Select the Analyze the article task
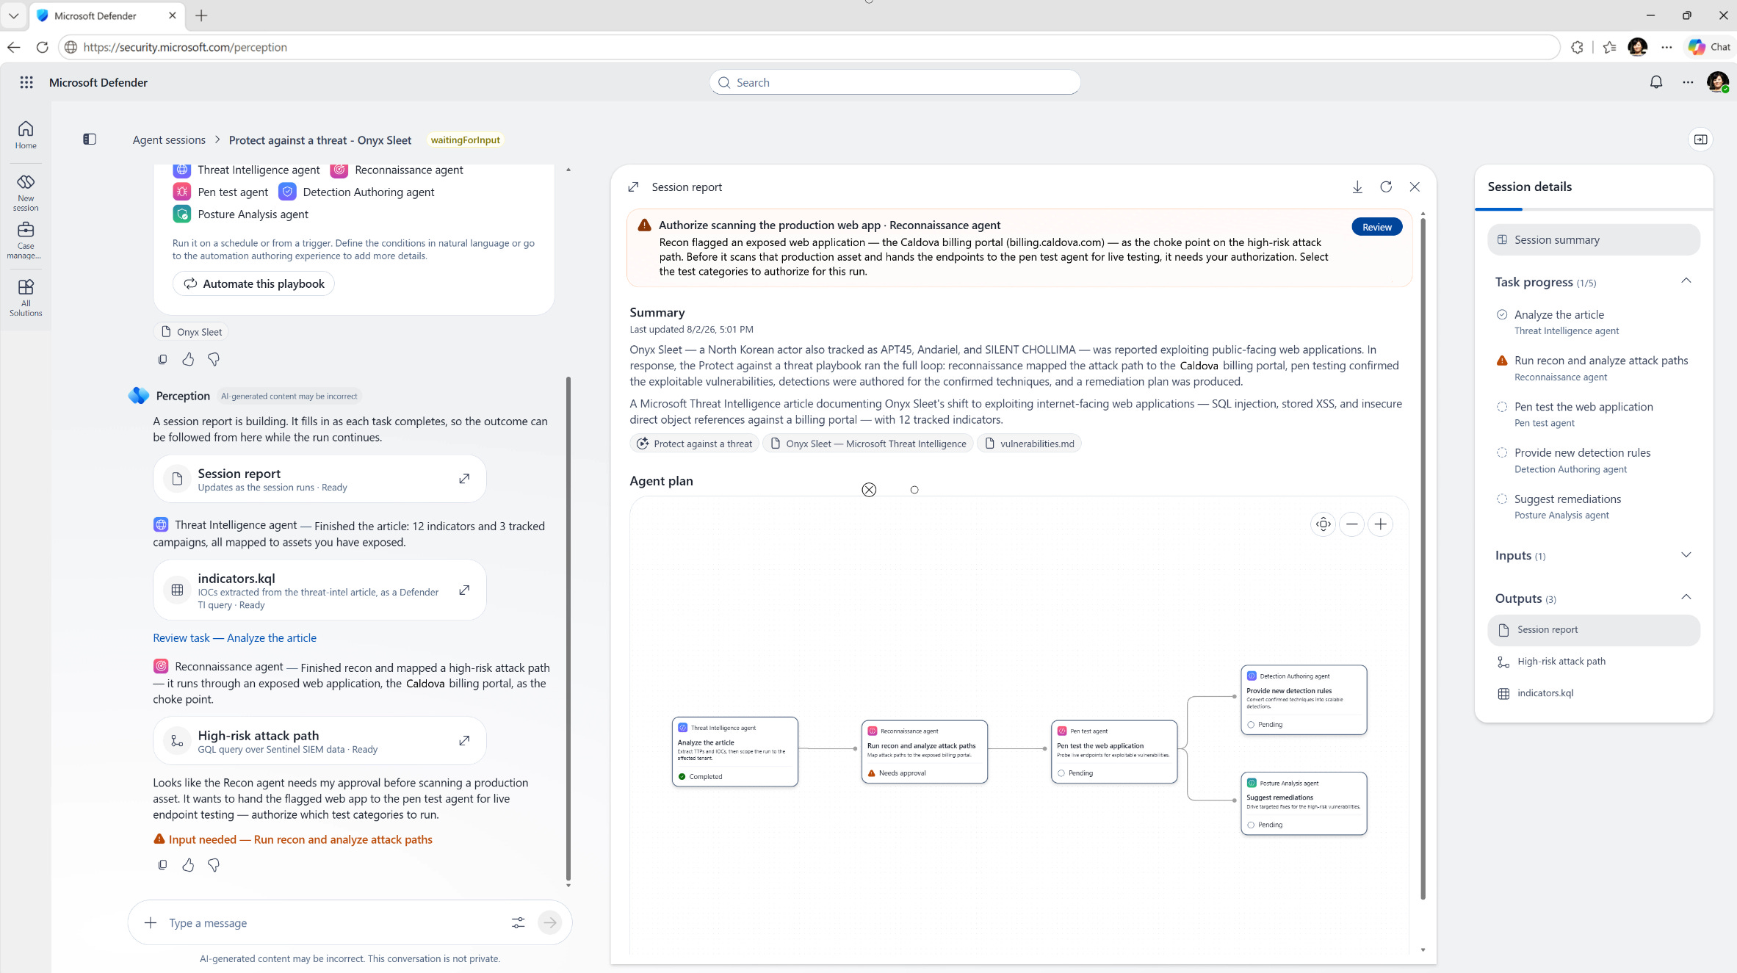 coord(1594,322)
